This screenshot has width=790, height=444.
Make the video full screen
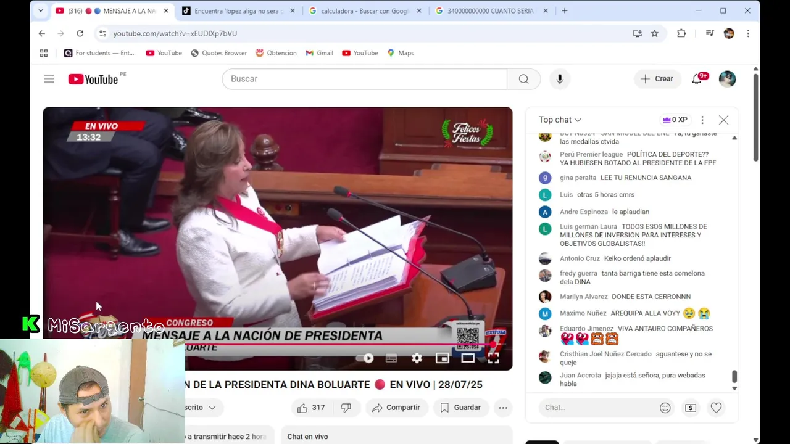pyautogui.click(x=493, y=358)
